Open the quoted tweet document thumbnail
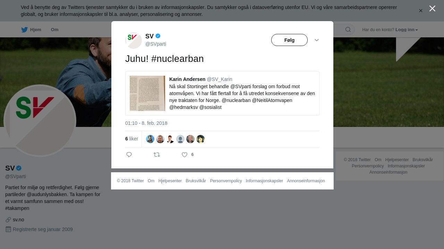The width and height of the screenshot is (444, 249). [147, 93]
